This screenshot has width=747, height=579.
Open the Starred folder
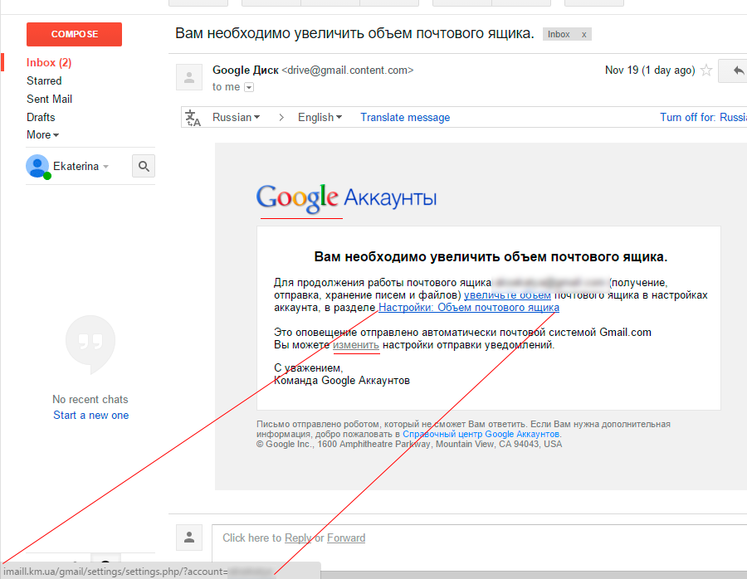coord(44,81)
